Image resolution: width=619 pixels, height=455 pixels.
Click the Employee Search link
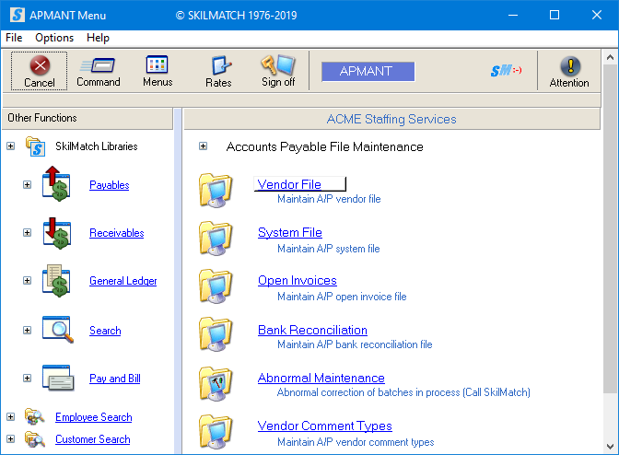tap(94, 417)
